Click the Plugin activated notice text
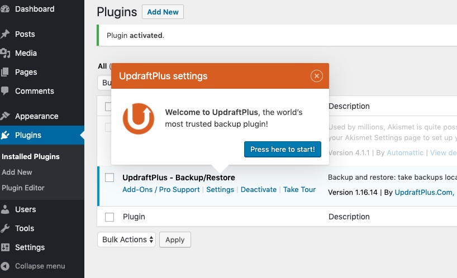This screenshot has width=457, height=278. (x=135, y=36)
